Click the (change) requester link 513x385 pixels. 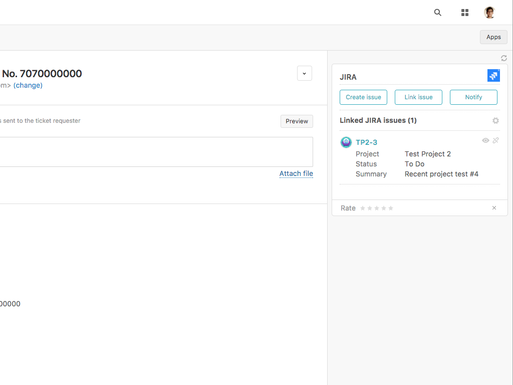[28, 85]
